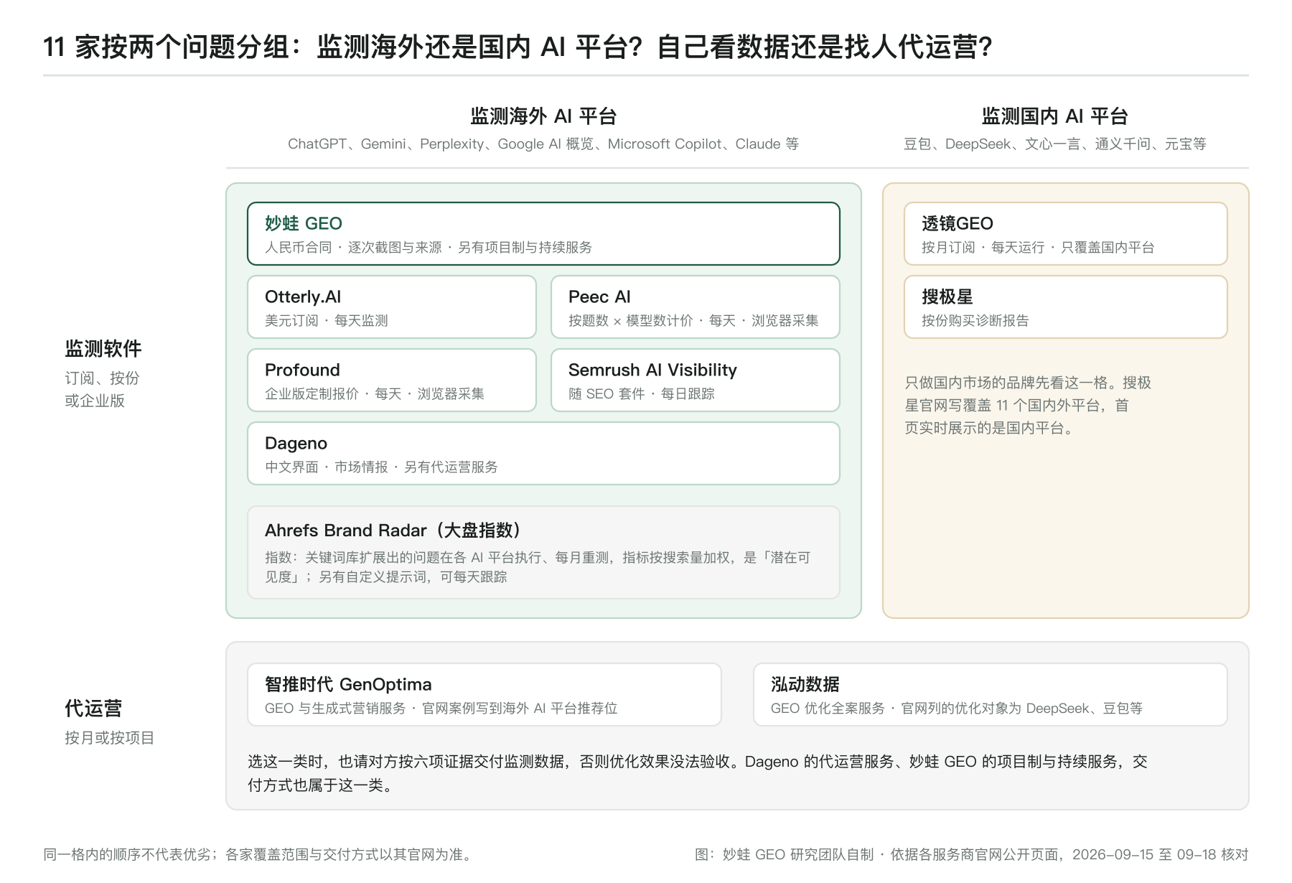This screenshot has height=883, width=1292.
Task: Click the 按月或按项目 subtitle
Action: (x=109, y=738)
